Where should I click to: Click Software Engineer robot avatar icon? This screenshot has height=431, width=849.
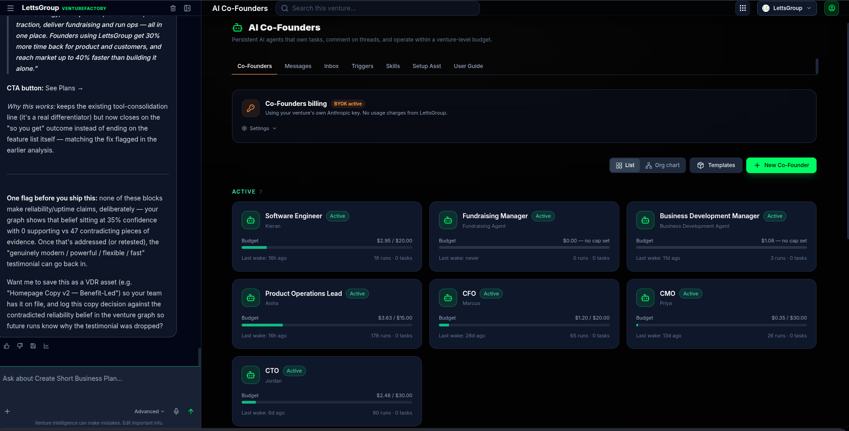tap(251, 221)
